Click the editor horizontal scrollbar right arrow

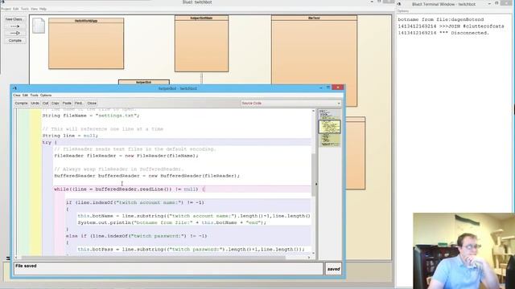(x=309, y=258)
